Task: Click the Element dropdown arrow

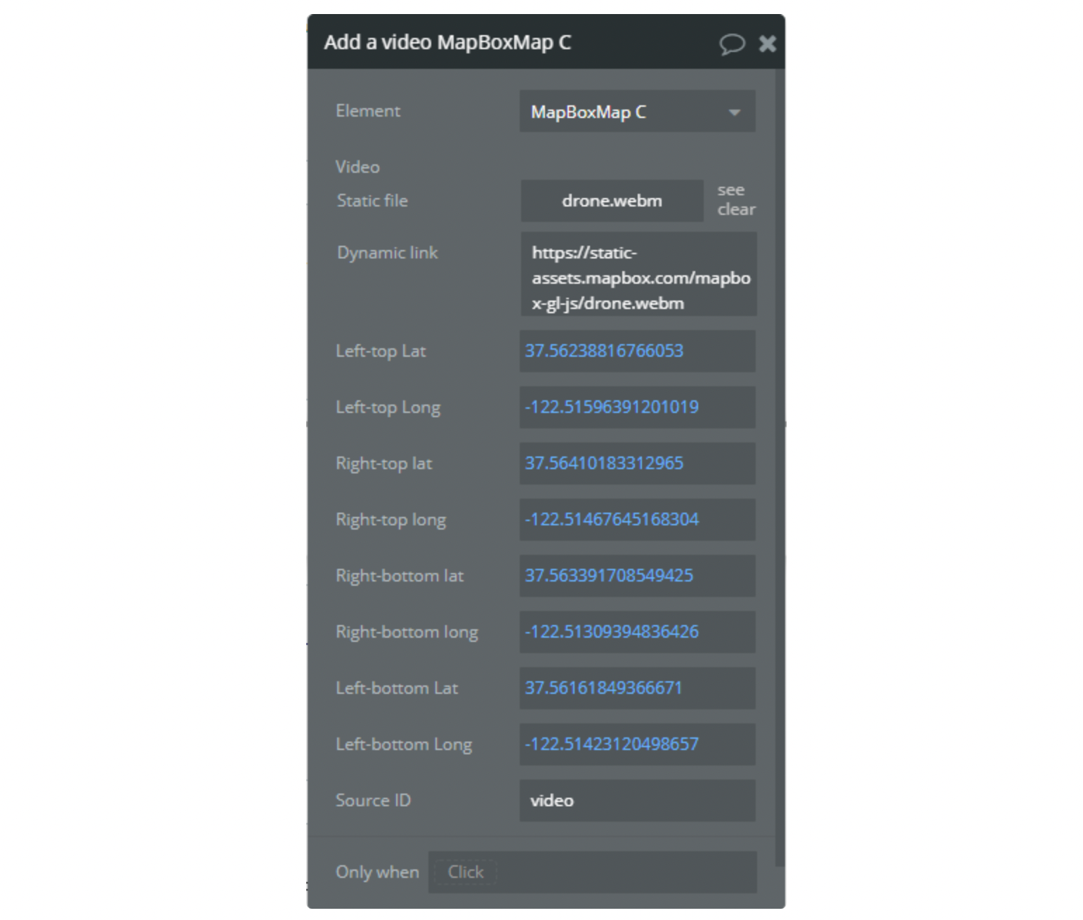Action: (735, 112)
